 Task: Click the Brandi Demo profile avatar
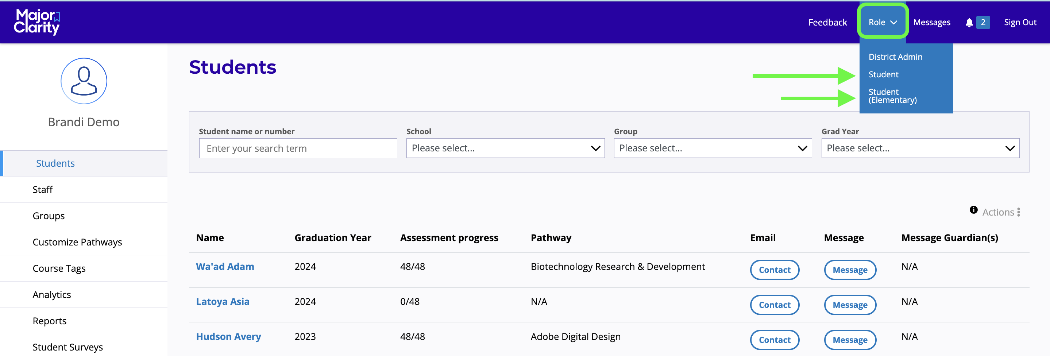pyautogui.click(x=84, y=81)
